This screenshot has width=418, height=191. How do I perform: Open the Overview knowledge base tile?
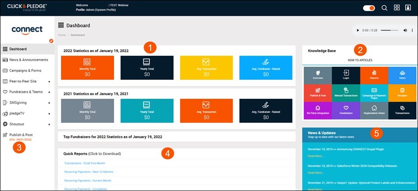coord(318,76)
